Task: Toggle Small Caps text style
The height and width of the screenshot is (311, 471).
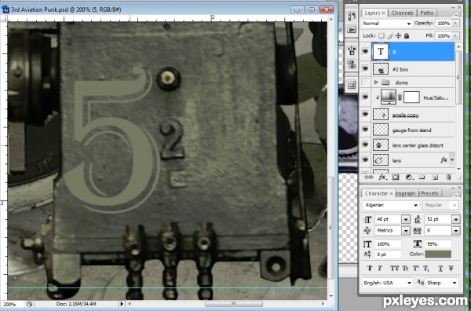Action: tap(405, 268)
